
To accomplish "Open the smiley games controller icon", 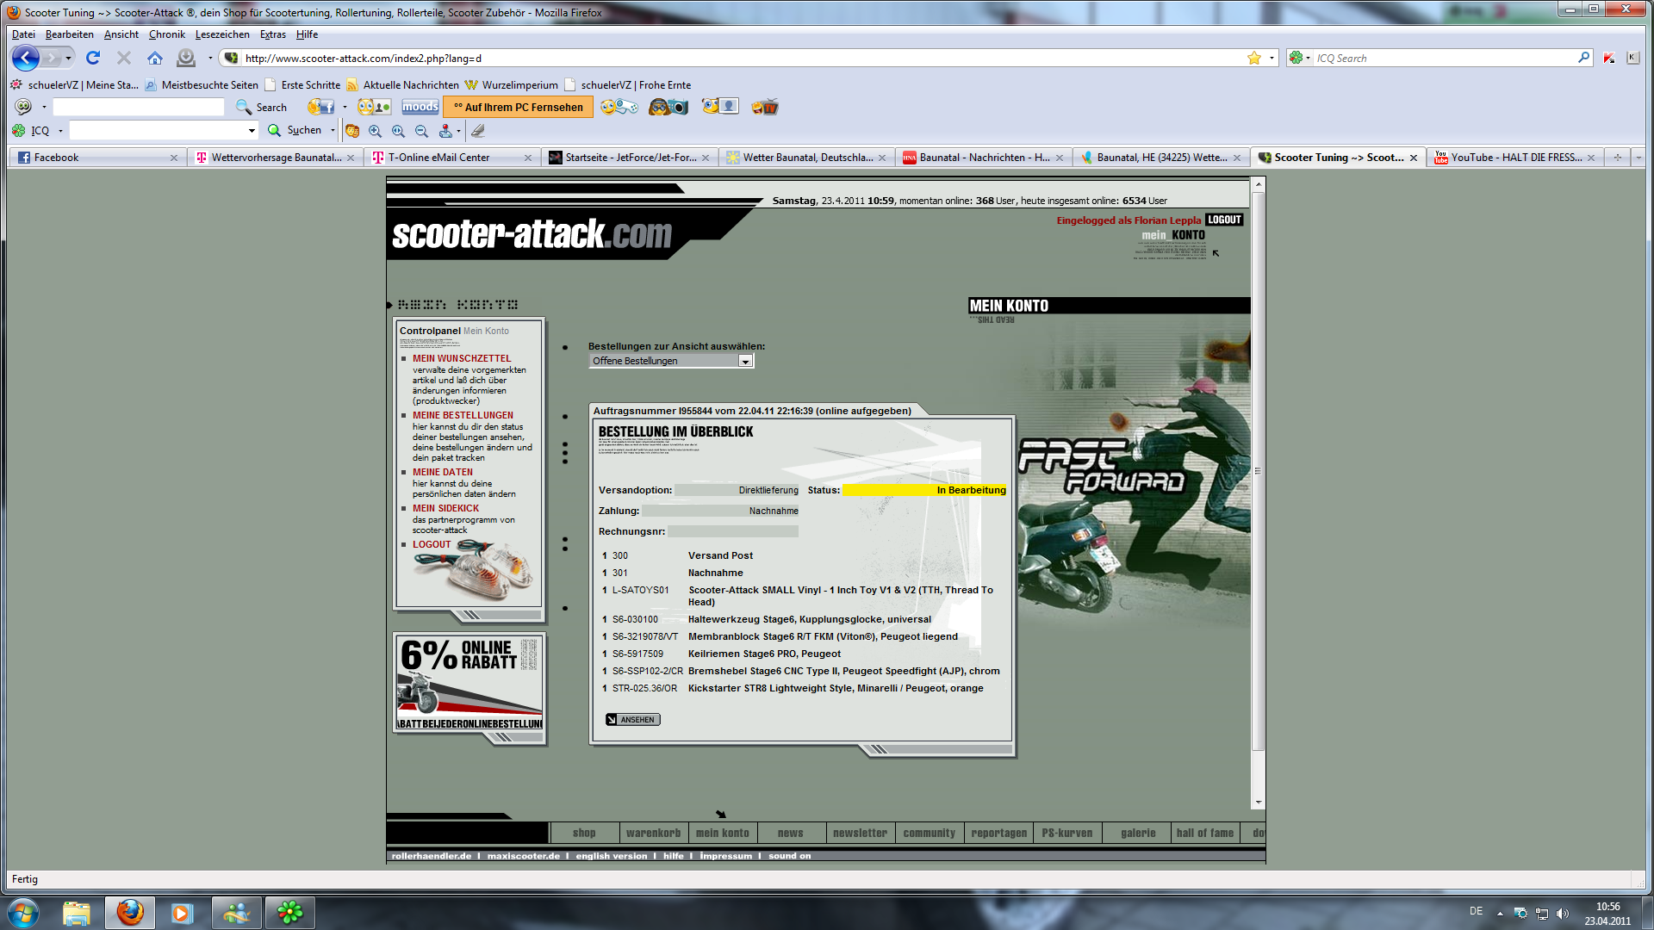I will 619,107.
